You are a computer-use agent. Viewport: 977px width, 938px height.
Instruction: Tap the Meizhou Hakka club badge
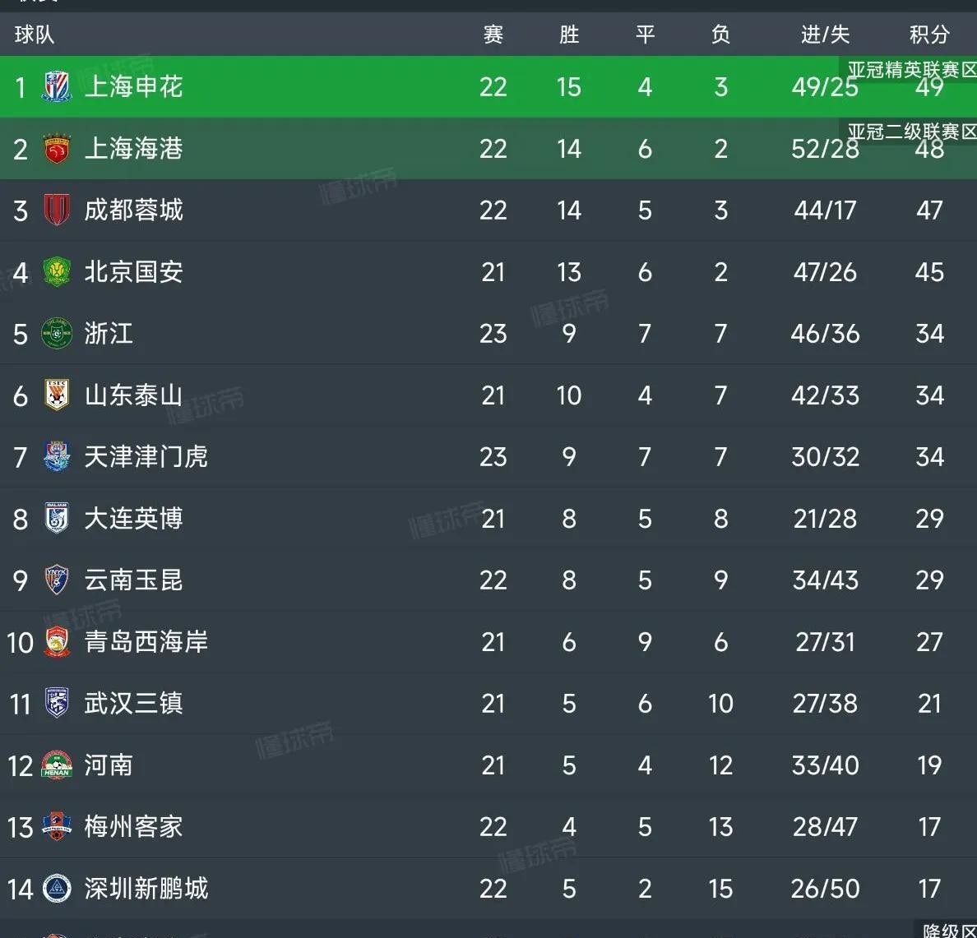[x=57, y=827]
